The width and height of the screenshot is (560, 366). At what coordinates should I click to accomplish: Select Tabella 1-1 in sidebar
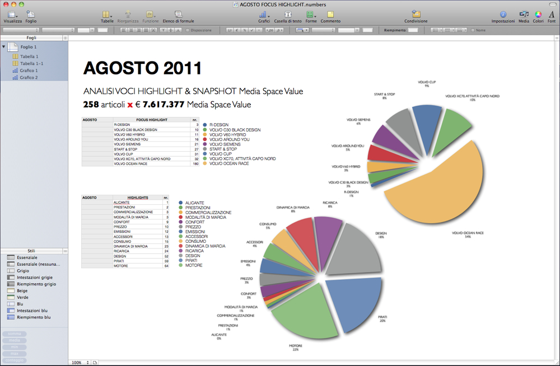pyautogui.click(x=31, y=64)
